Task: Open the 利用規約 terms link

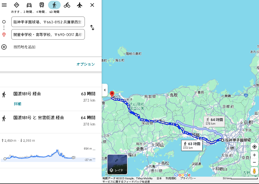Action: point(171,178)
